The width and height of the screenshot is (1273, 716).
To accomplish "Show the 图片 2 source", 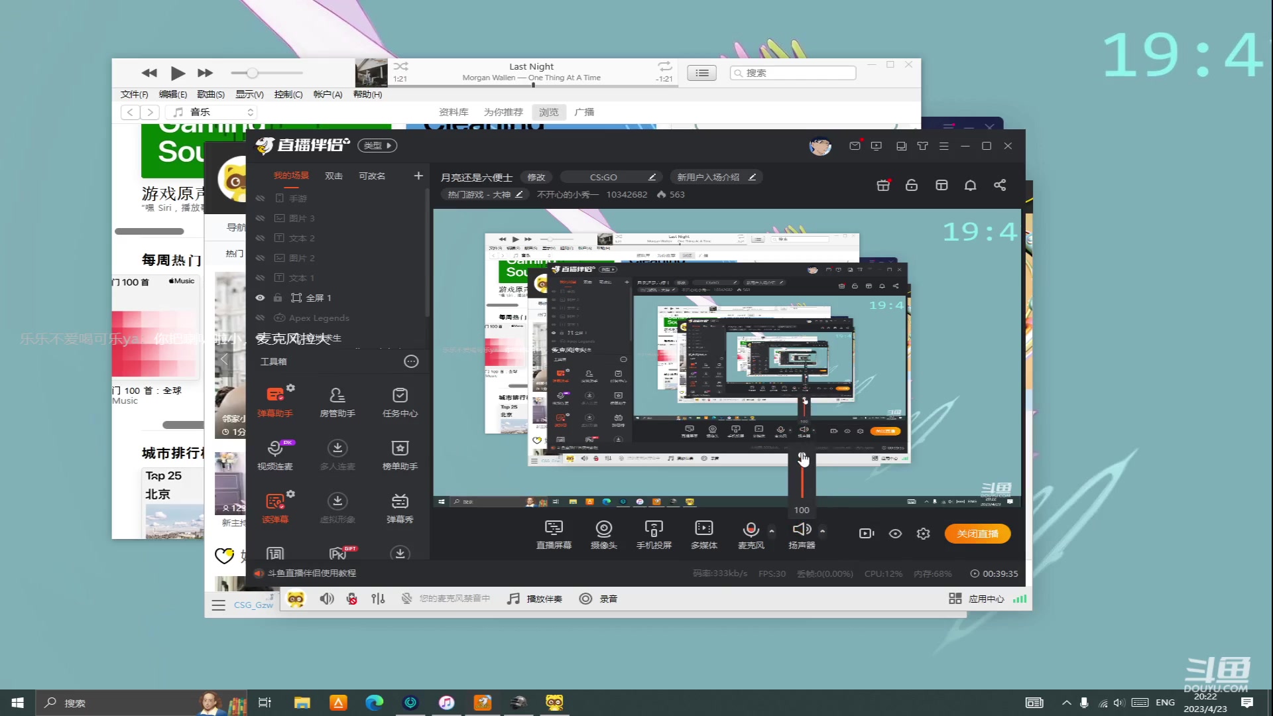I will click(x=260, y=258).
